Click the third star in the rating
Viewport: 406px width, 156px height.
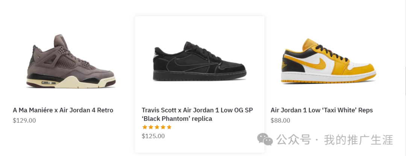click(157, 127)
